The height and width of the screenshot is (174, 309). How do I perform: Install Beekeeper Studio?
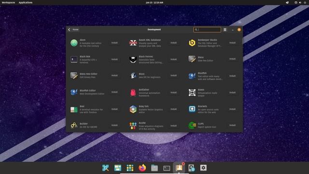pos(233,43)
